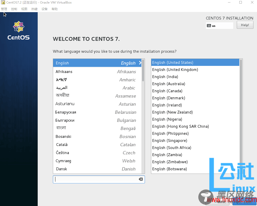Choose English (Hong Kong SAR China) locale

tap(195, 126)
